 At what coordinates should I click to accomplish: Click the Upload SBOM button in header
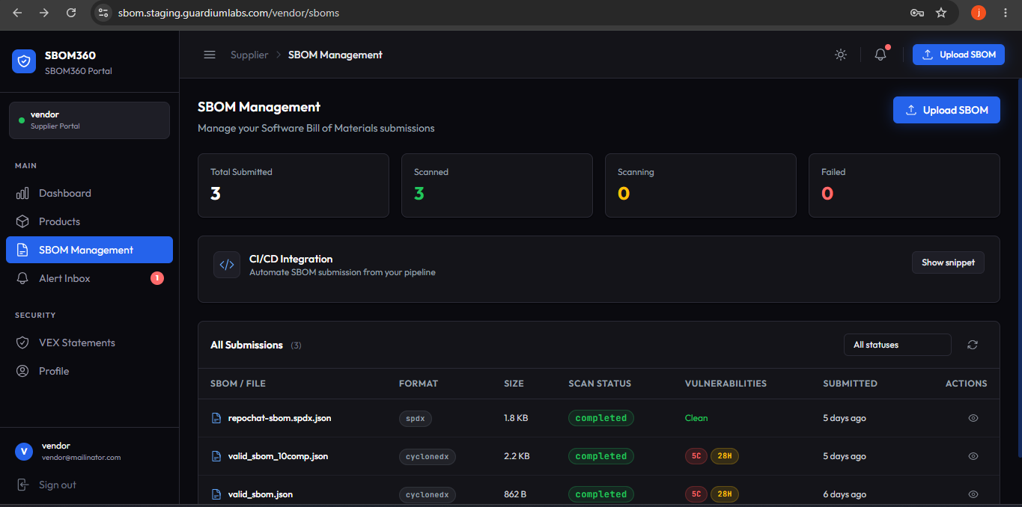pos(958,55)
